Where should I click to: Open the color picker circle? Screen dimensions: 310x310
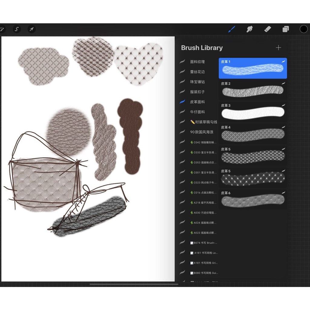[x=304, y=29]
